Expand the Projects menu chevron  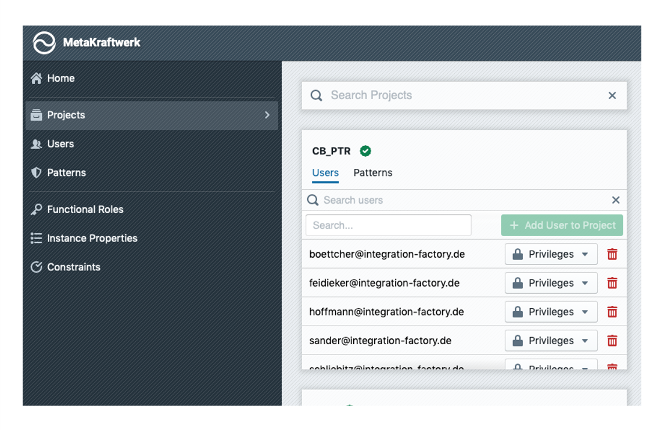[x=267, y=115]
